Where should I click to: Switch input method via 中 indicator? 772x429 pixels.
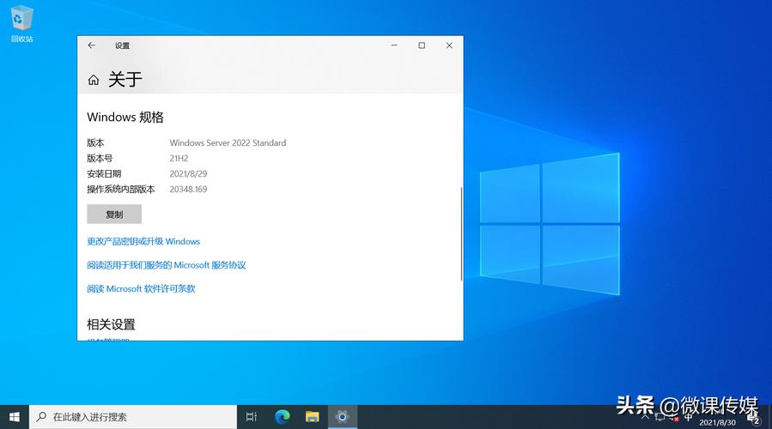click(x=687, y=417)
